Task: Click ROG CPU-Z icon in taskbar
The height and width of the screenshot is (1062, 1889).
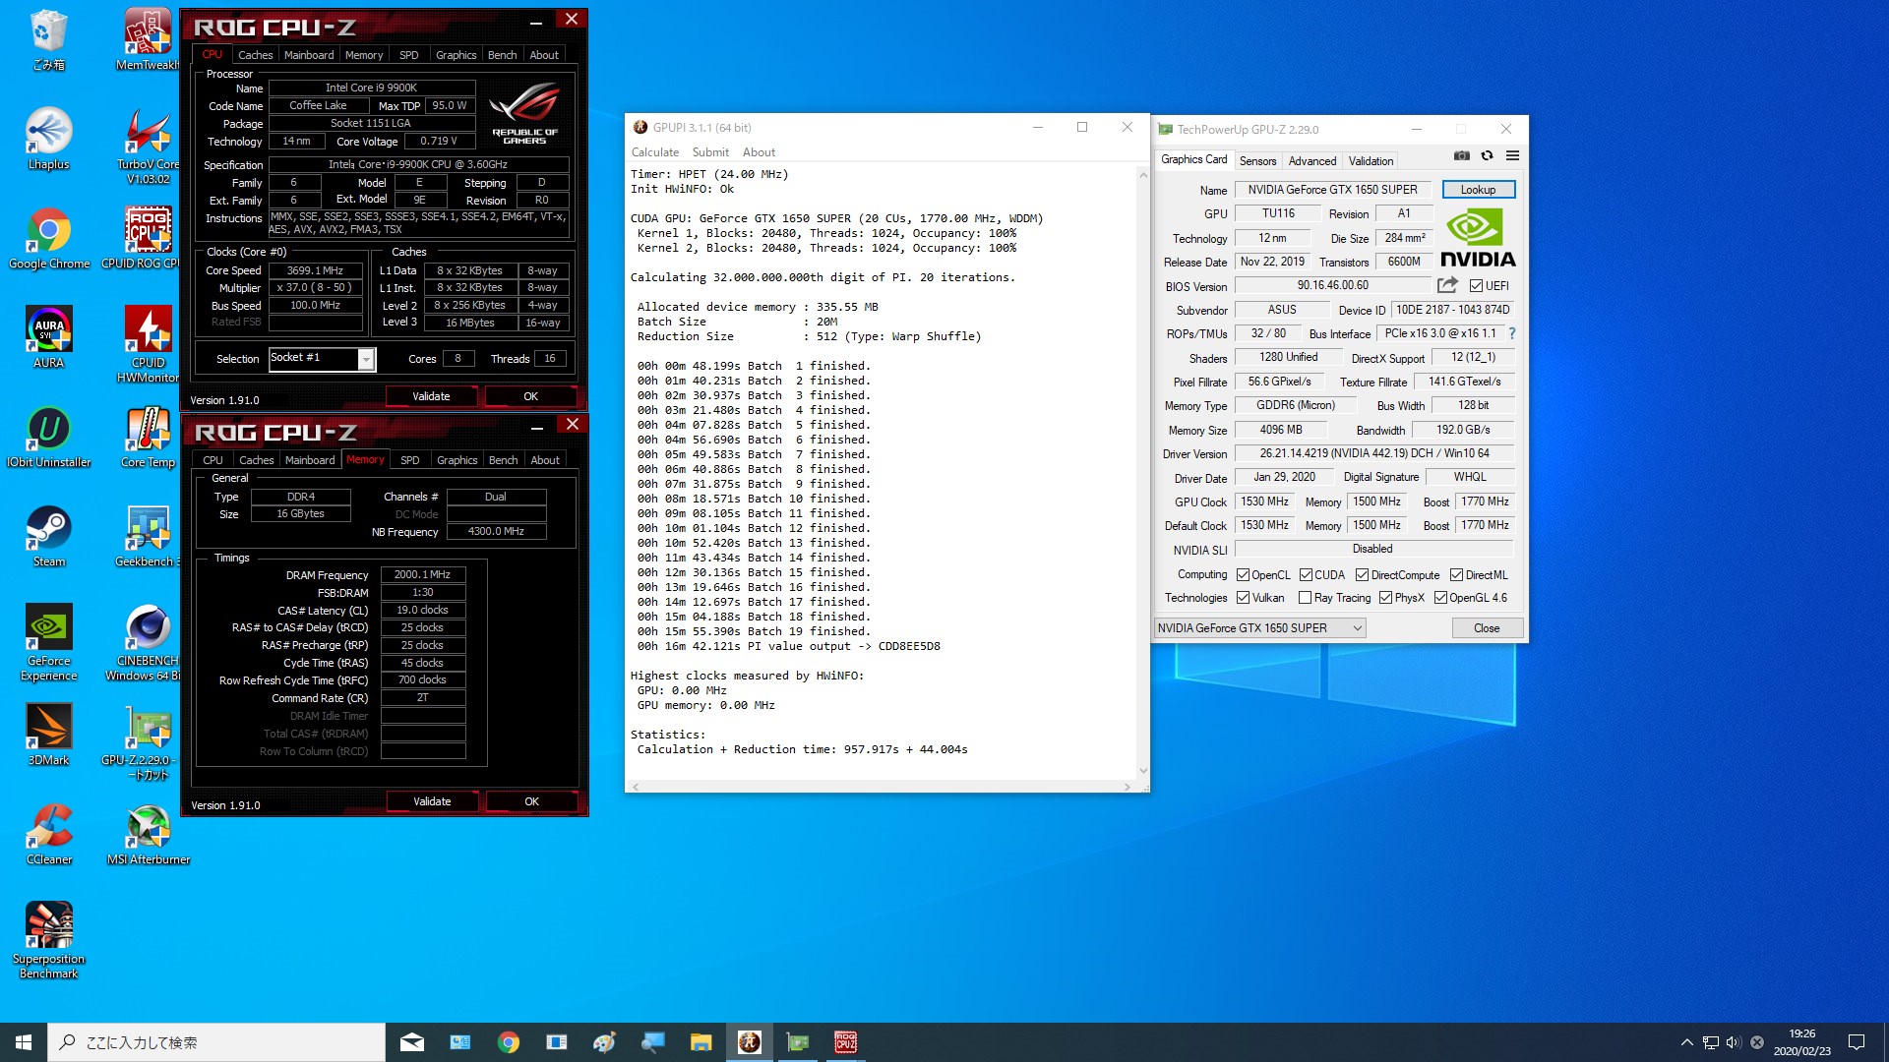Action: point(845,1042)
